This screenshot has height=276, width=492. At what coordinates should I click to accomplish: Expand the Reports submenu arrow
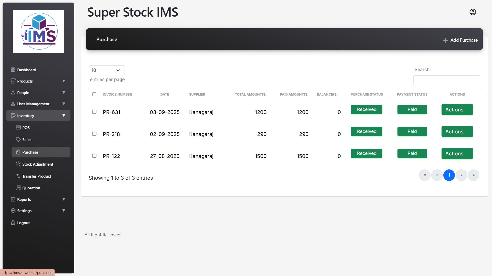pyautogui.click(x=64, y=199)
